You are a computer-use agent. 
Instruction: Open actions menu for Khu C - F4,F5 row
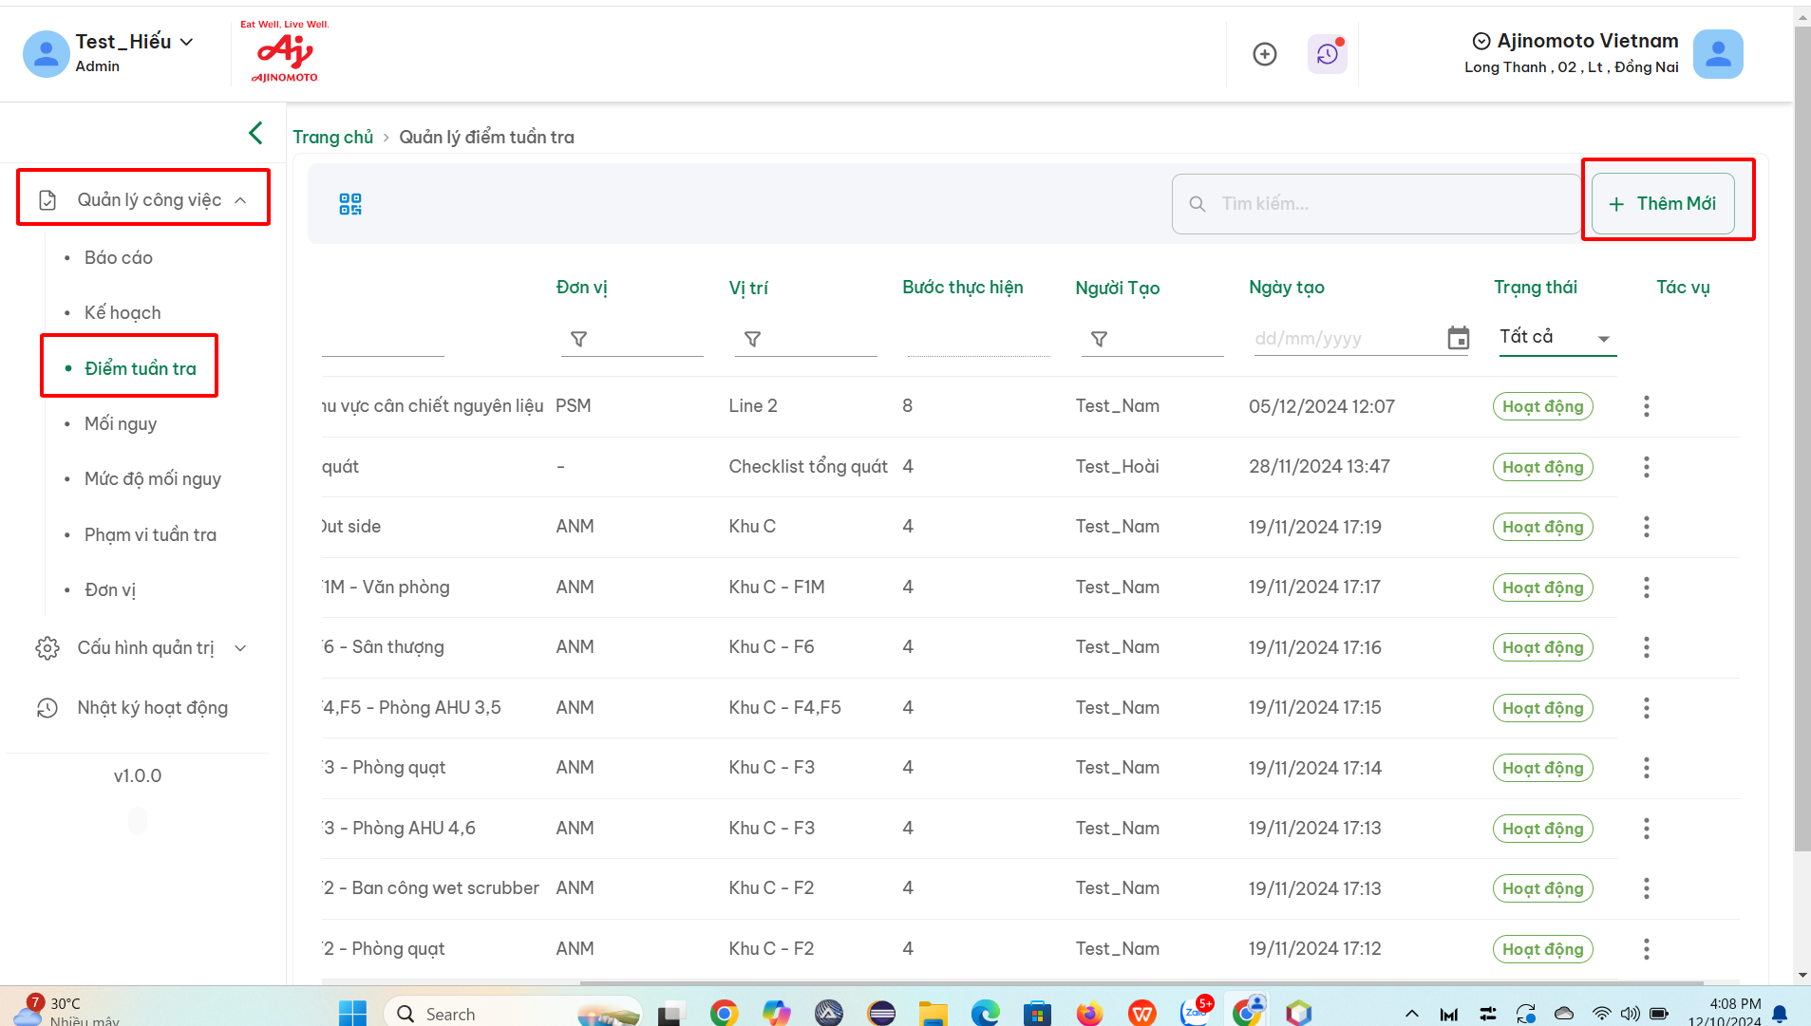click(x=1647, y=708)
